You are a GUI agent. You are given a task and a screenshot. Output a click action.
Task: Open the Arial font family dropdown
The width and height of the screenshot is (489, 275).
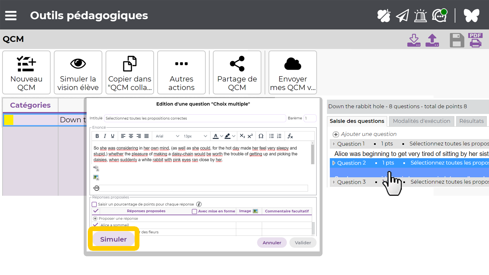click(x=167, y=136)
